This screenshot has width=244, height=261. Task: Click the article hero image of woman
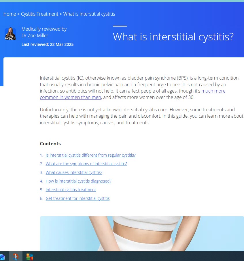(x=142, y=234)
